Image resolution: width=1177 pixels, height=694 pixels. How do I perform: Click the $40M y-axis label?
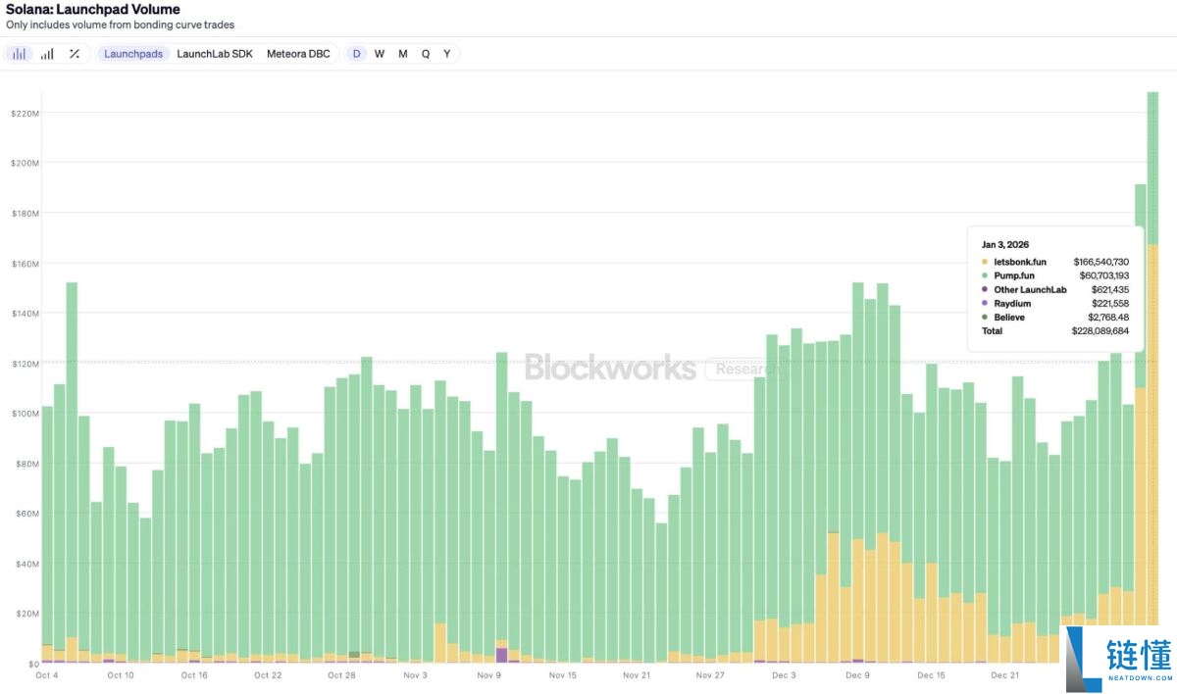(x=26, y=565)
